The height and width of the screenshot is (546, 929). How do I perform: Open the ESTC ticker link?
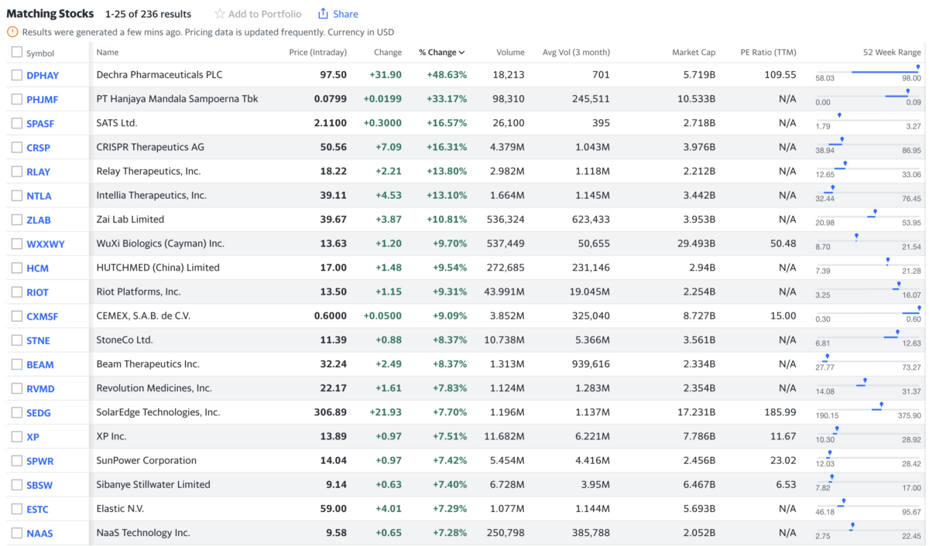pos(37,509)
